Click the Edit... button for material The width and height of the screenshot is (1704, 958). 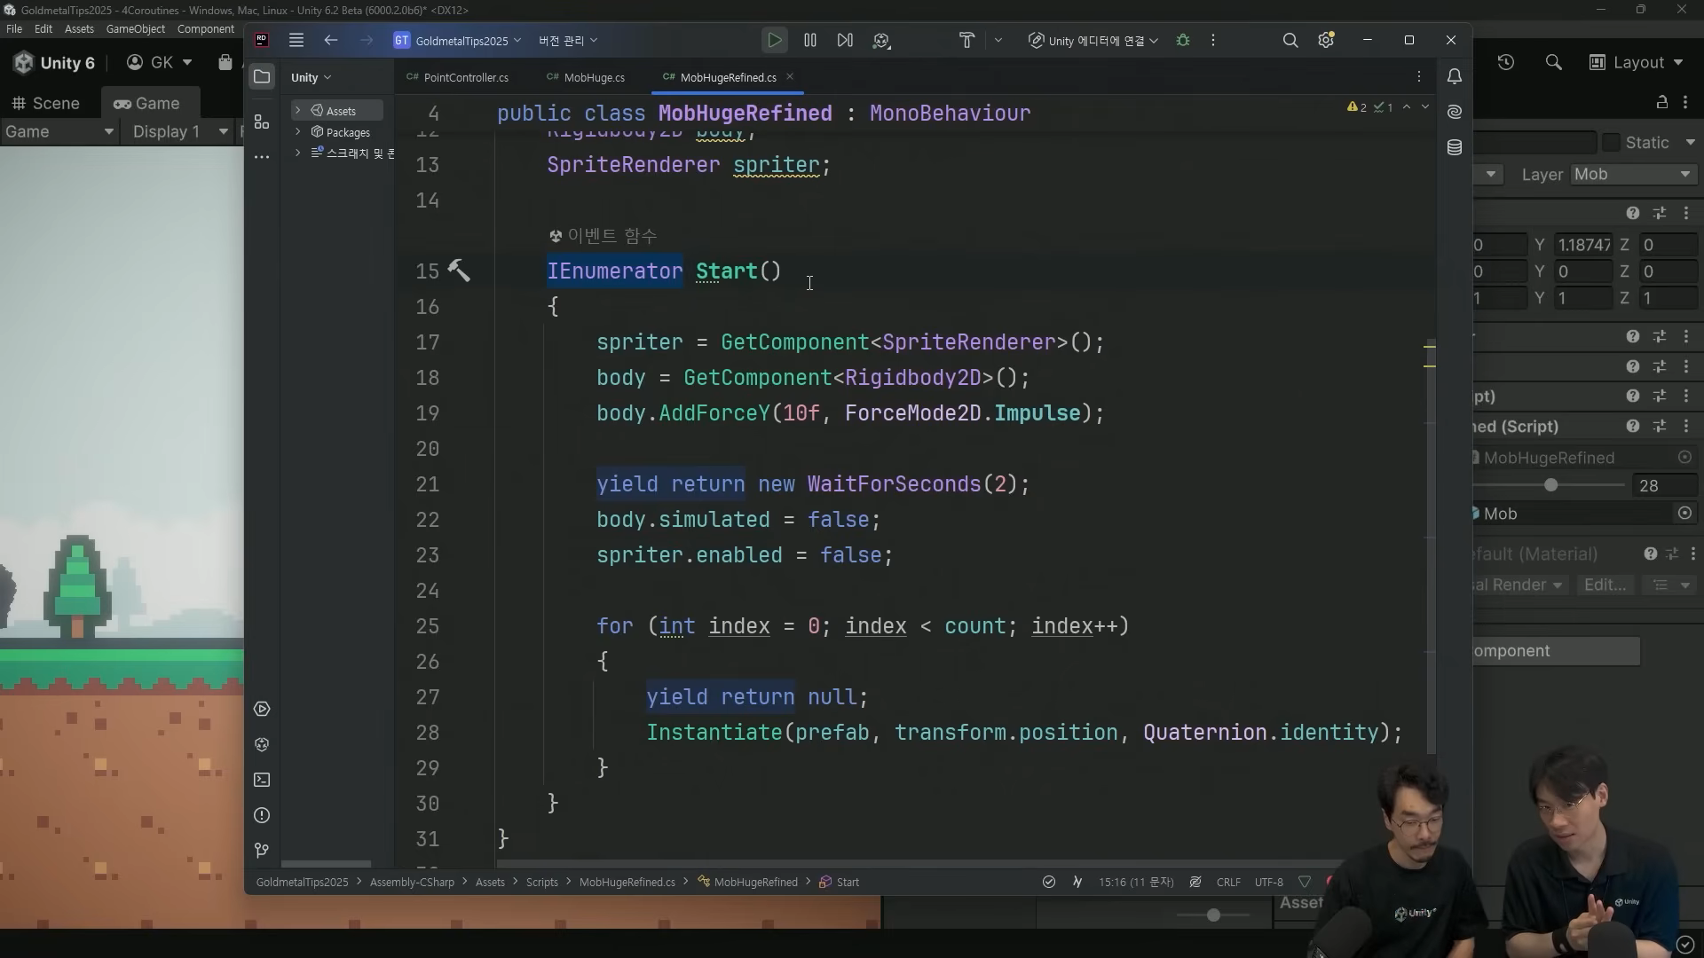[1605, 585]
